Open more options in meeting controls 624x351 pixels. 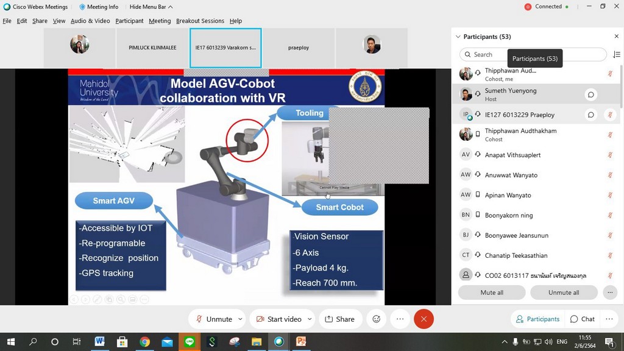(x=400, y=319)
